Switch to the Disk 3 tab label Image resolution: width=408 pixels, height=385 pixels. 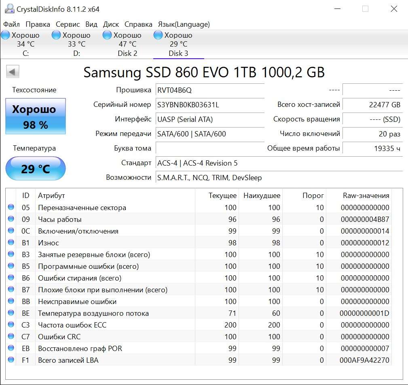pos(178,53)
